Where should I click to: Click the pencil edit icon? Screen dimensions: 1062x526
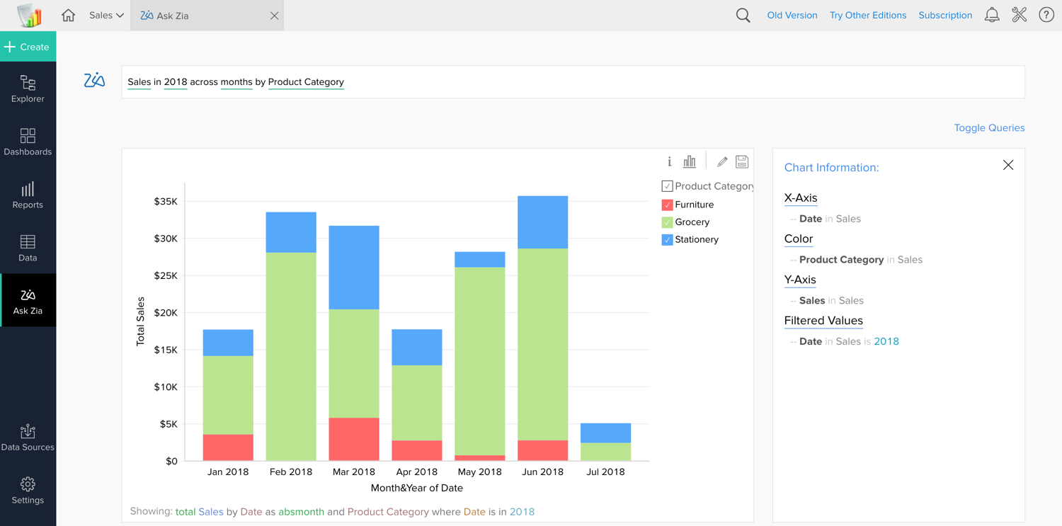pyautogui.click(x=722, y=162)
